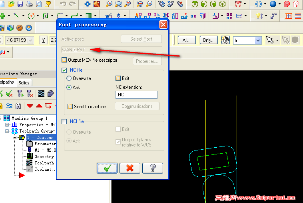Select NC file Overwrite radio button
303x203 pixels.
[x=69, y=78]
